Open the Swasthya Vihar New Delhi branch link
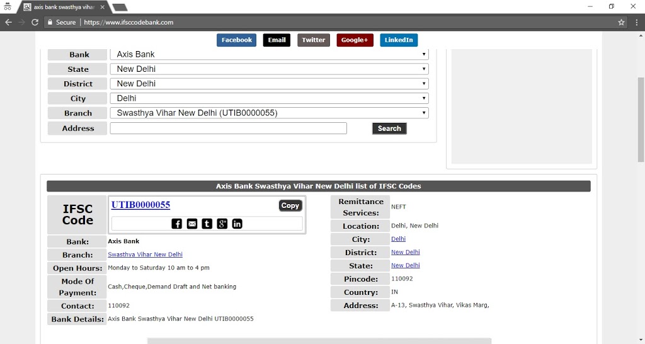This screenshot has height=344, width=645. [x=146, y=255]
